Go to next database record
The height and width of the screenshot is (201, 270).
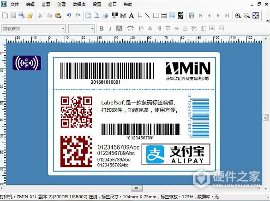click(x=218, y=16)
